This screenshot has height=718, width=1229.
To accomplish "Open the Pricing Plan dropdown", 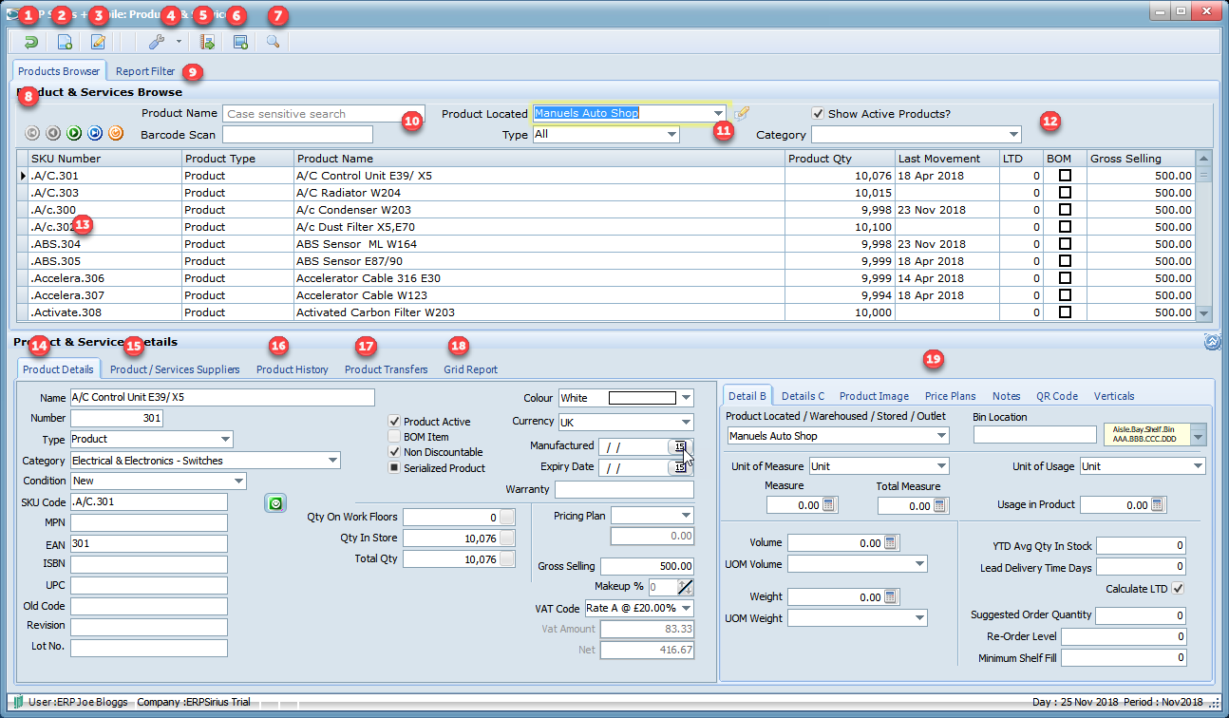I will click(686, 515).
